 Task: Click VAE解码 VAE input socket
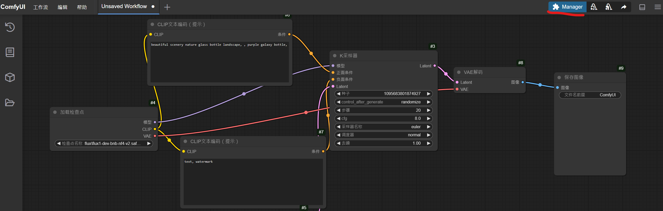tap(457, 89)
